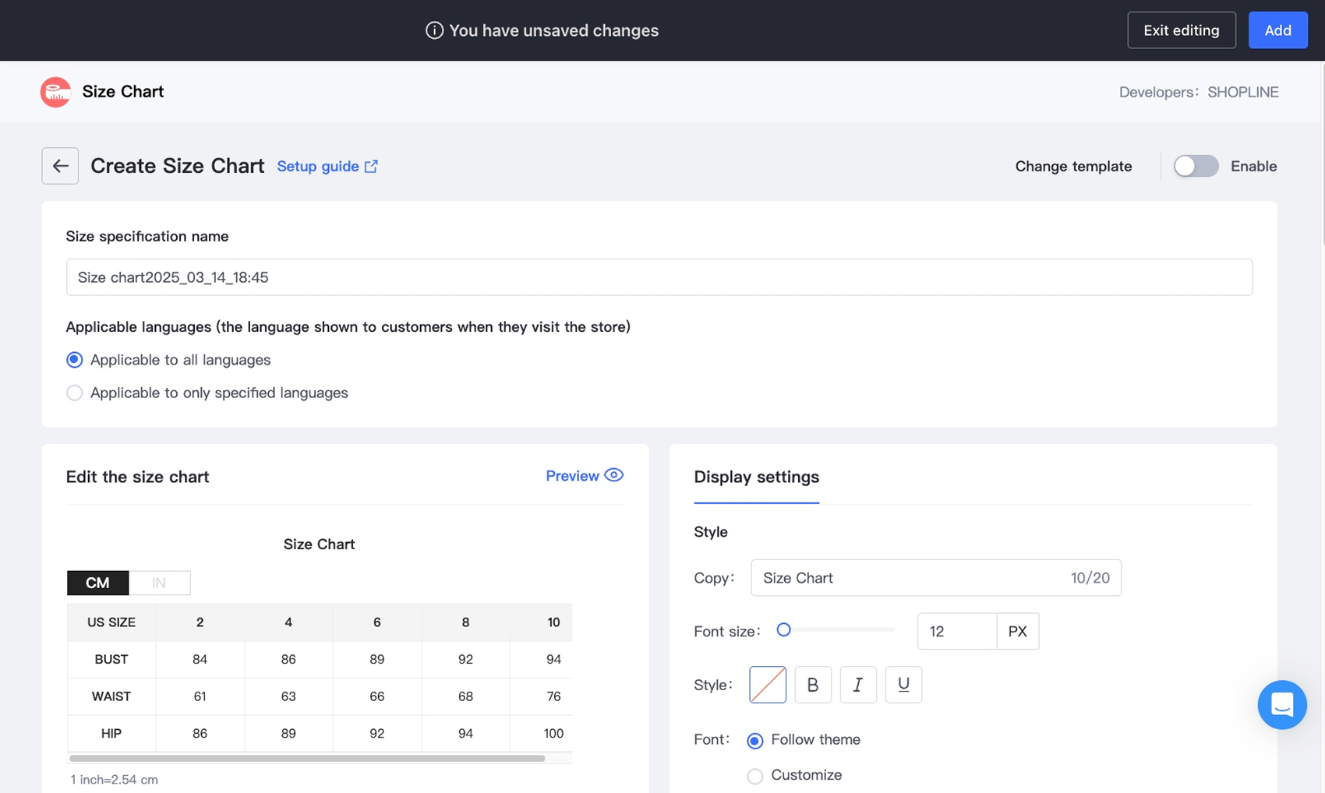The width and height of the screenshot is (1325, 793).
Task: Open the live chat support bubble
Action: pyautogui.click(x=1281, y=704)
